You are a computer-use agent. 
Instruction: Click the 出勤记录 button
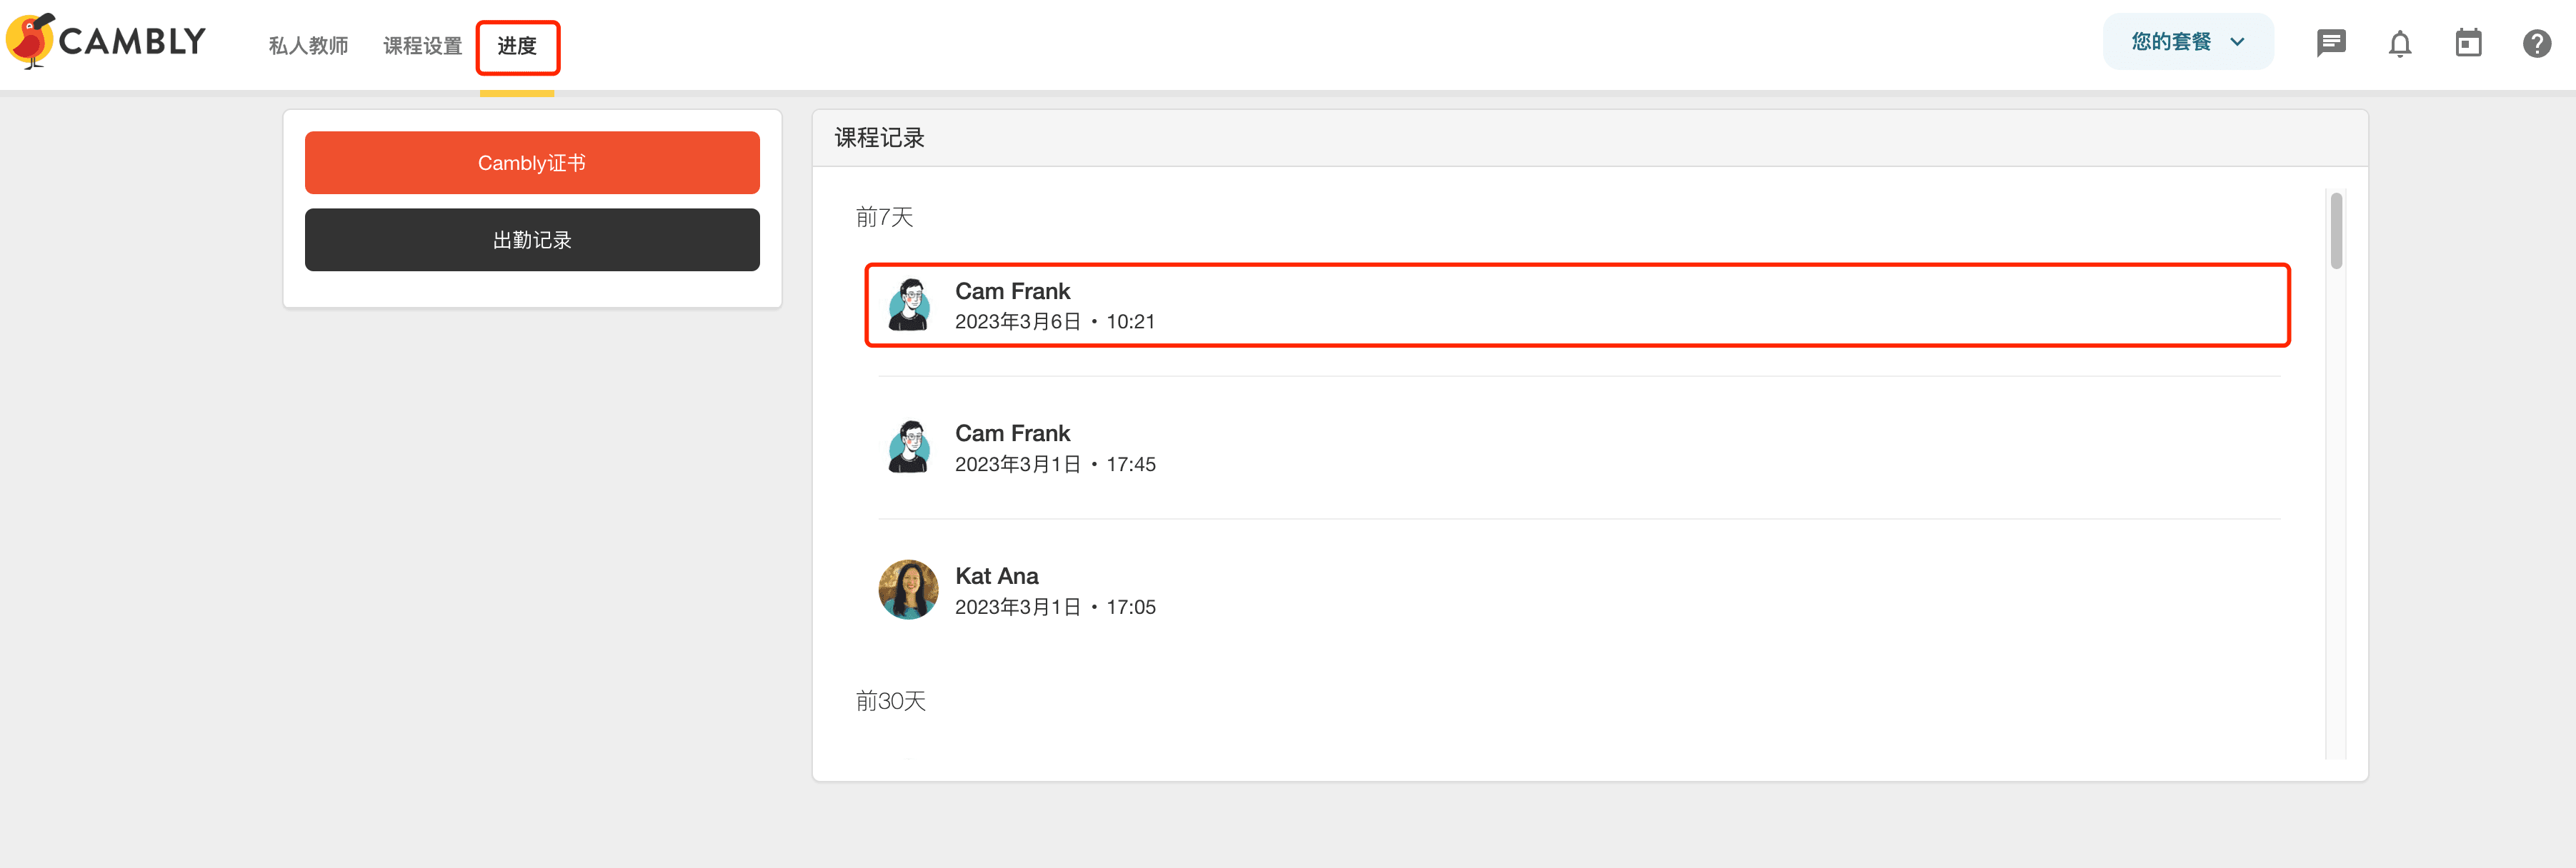pyautogui.click(x=532, y=240)
